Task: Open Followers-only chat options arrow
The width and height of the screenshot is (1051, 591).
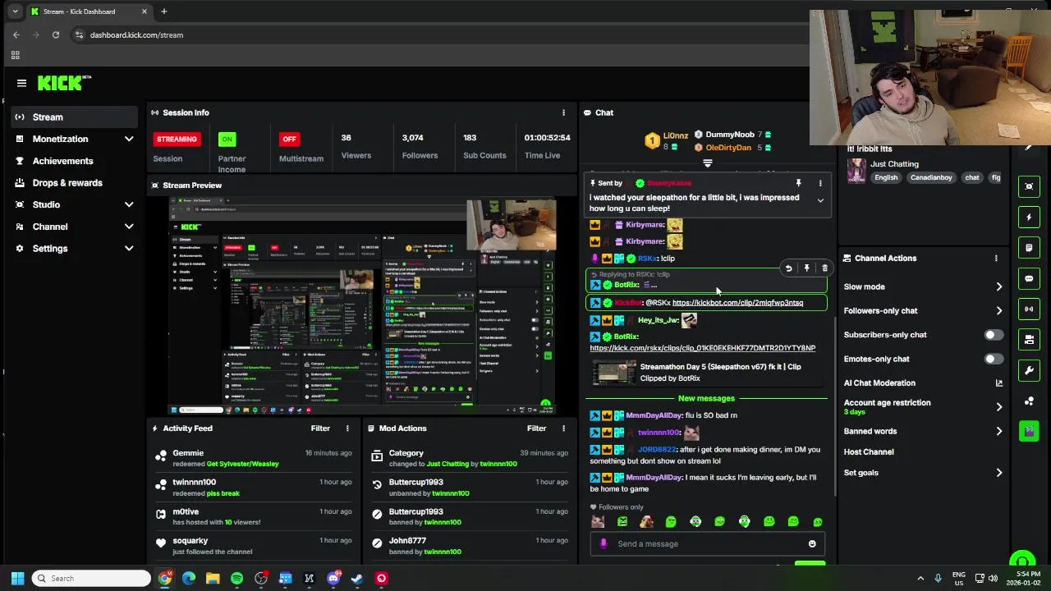Action: 998,311
